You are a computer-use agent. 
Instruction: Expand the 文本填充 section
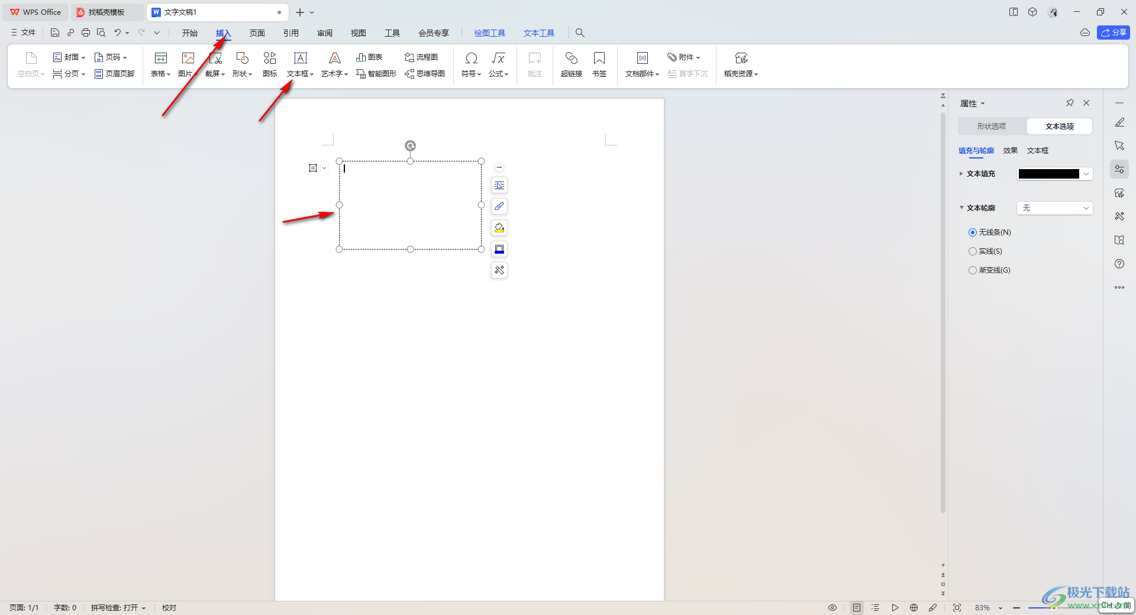pos(961,174)
